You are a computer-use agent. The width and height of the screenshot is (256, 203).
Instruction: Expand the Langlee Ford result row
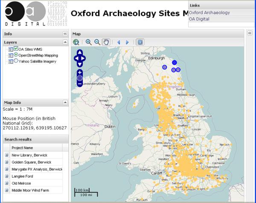(6, 176)
